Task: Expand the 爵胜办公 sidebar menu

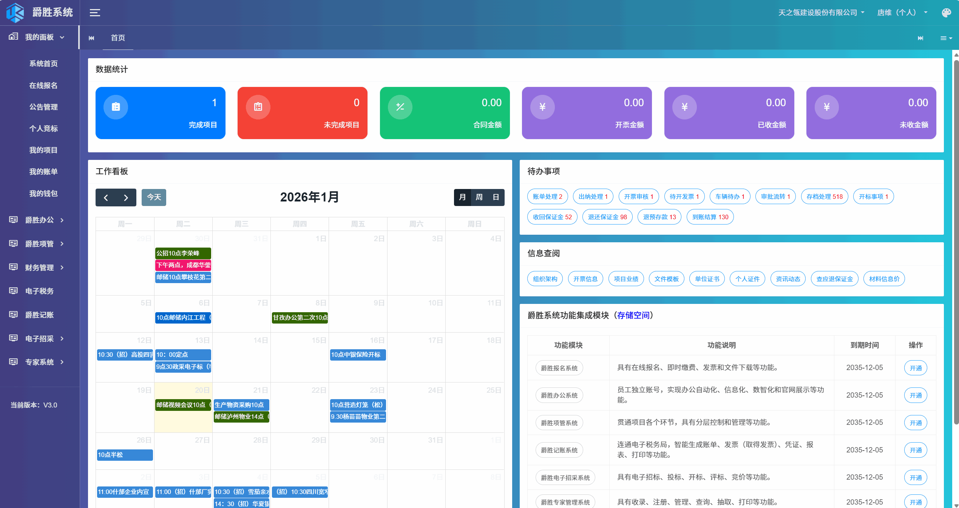Action: 39,220
